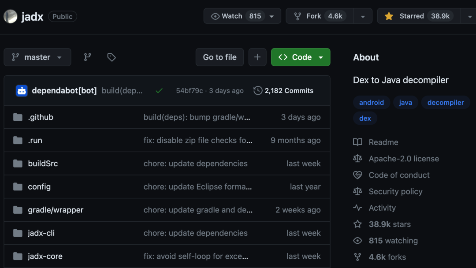This screenshot has height=268, width=476.
Task: Open the Code of conduct link
Action: tap(399, 175)
